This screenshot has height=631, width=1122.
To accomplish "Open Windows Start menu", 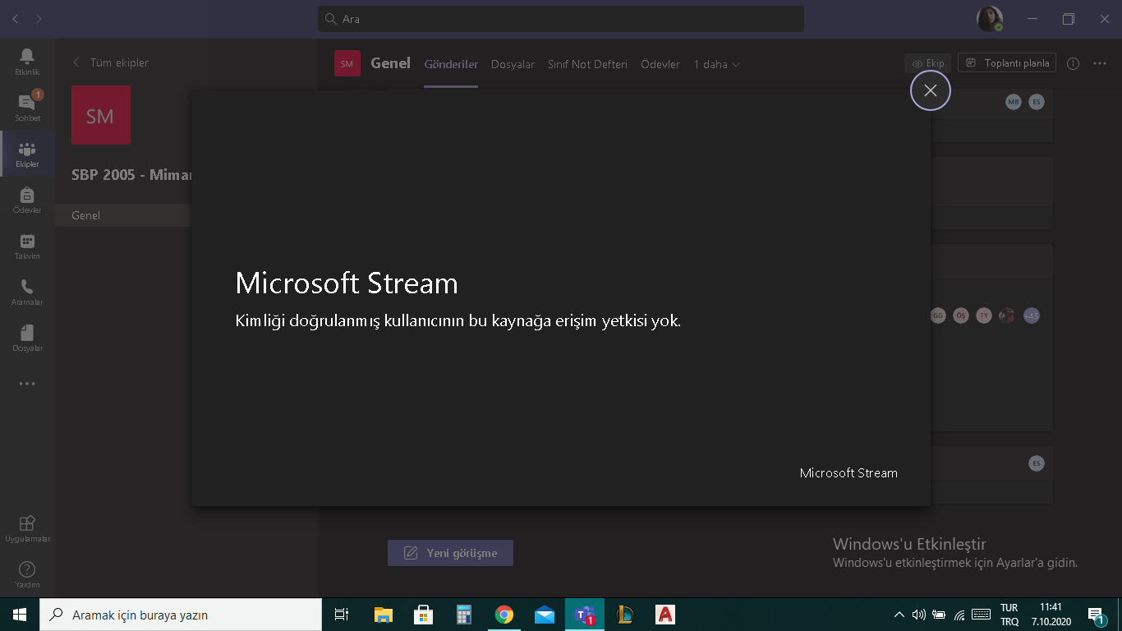I will [20, 615].
